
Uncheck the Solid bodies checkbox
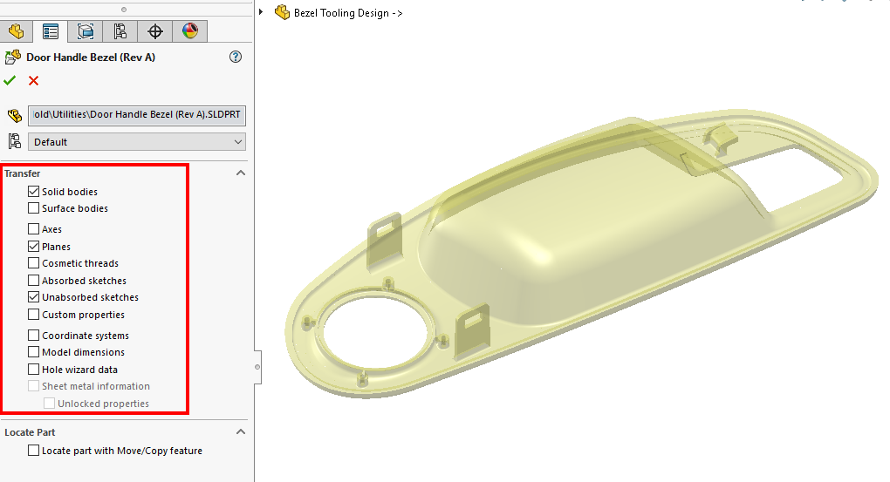pos(33,192)
